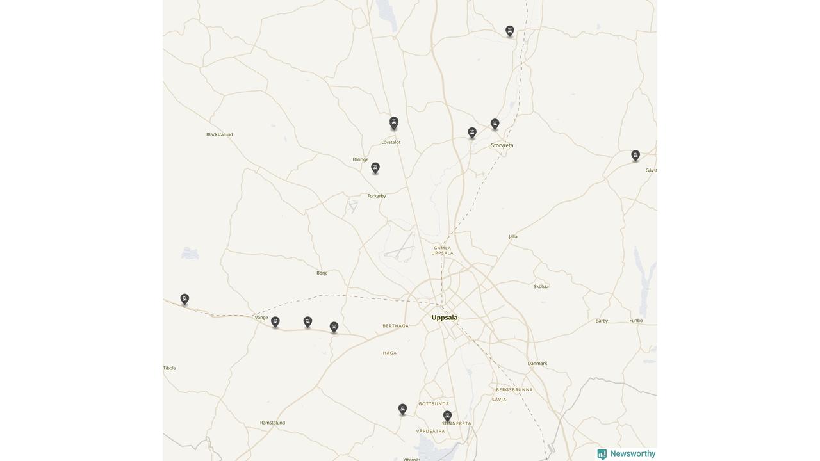
Task: Click the marker near Gåvsta at the east edge
Action: coord(635,155)
